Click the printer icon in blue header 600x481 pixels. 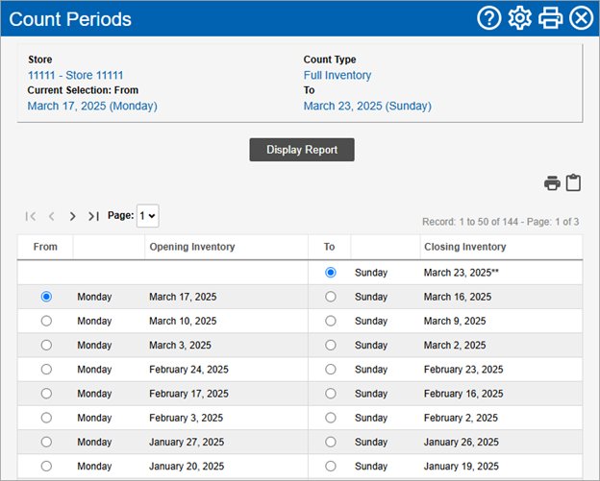click(x=550, y=18)
